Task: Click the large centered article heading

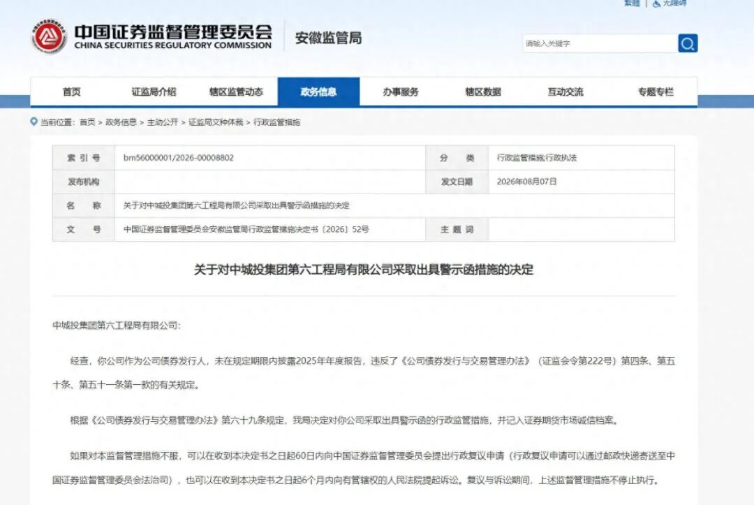Action: tap(364, 270)
